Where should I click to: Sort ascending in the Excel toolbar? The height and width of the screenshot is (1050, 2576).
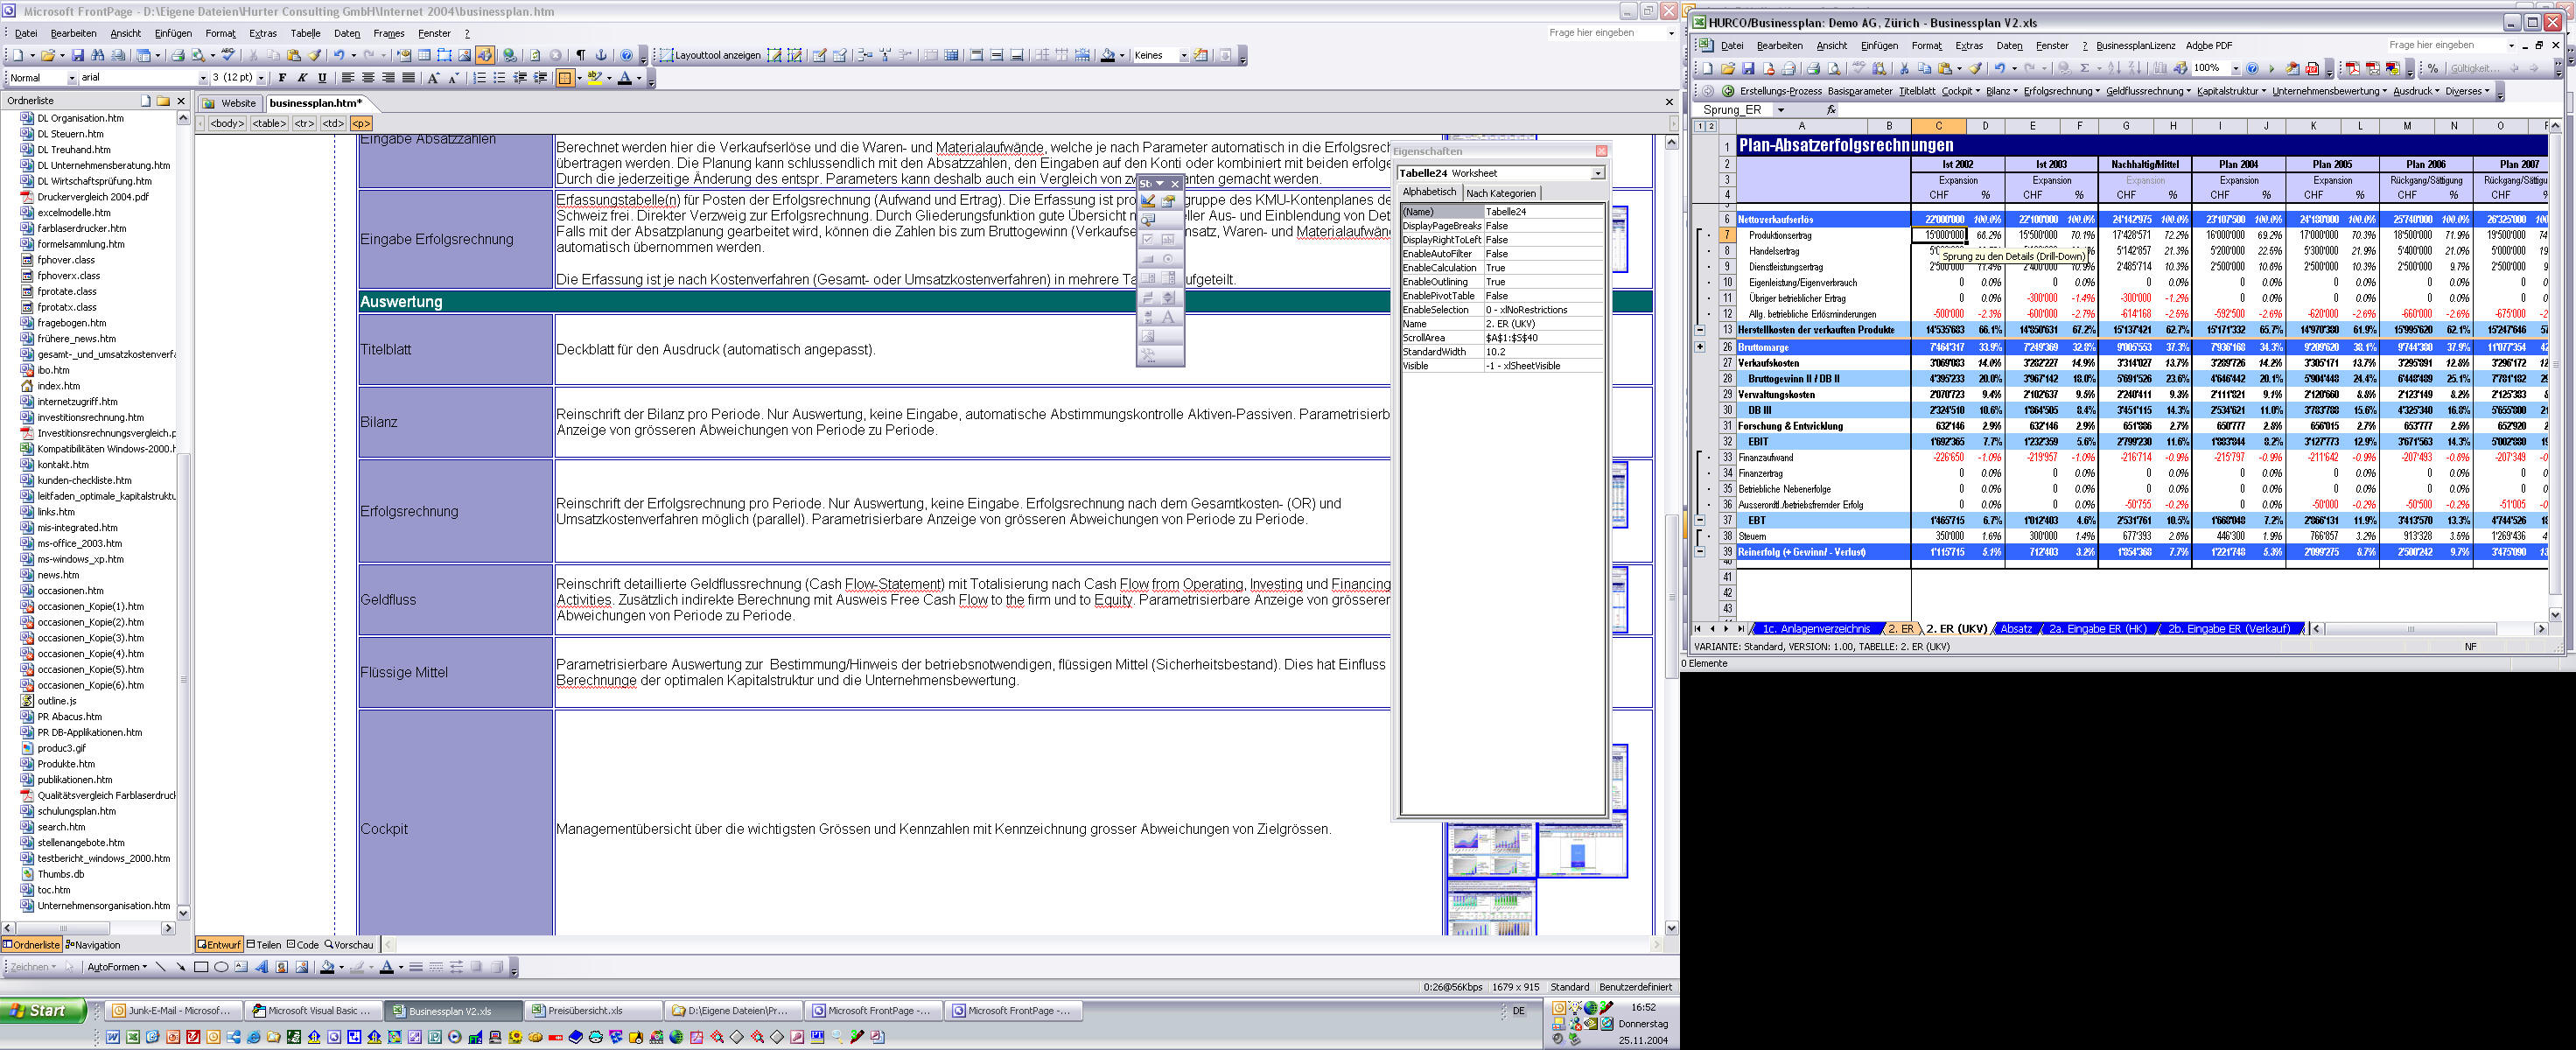[x=2114, y=68]
